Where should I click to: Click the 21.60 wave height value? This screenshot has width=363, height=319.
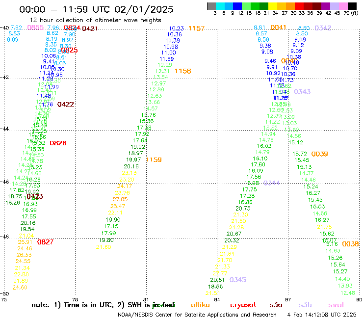click(104, 247)
